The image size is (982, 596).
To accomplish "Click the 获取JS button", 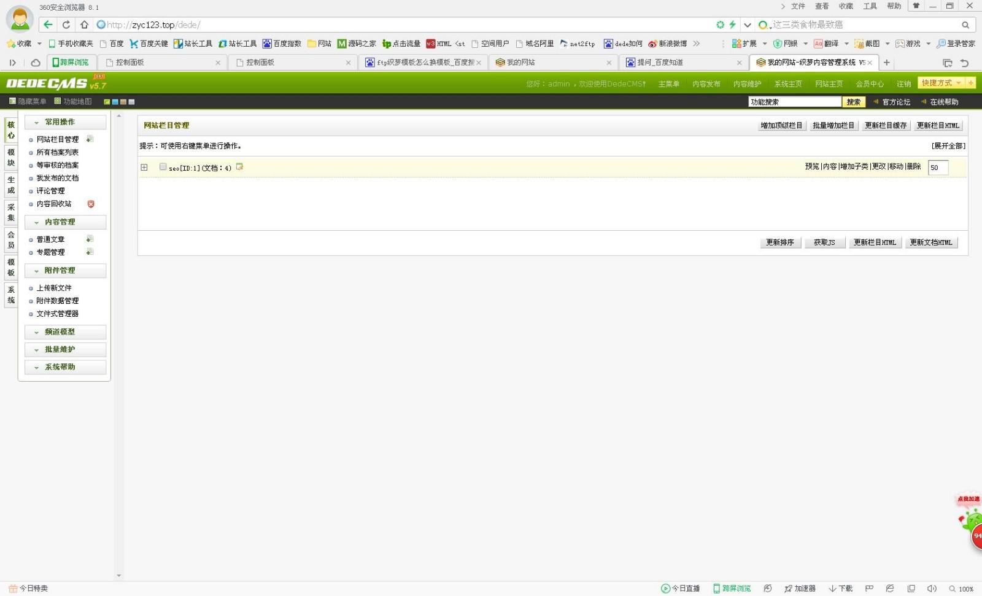I will 824,242.
